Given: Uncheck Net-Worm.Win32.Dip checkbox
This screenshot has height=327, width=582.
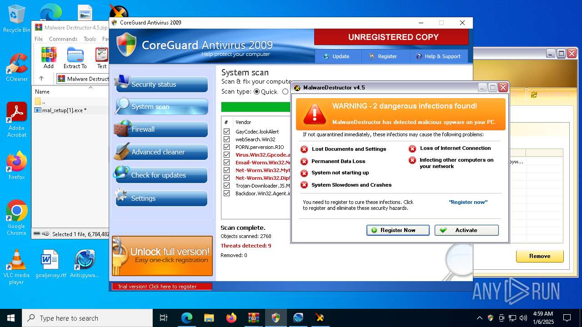Looking at the screenshot, I should click(226, 178).
